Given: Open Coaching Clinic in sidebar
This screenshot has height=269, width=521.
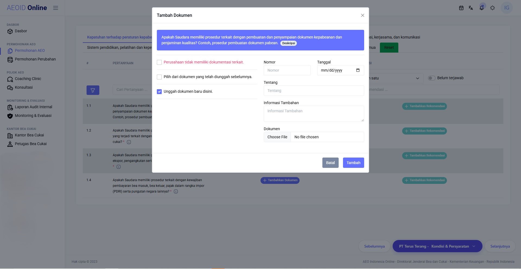Looking at the screenshot, I should coord(28,79).
